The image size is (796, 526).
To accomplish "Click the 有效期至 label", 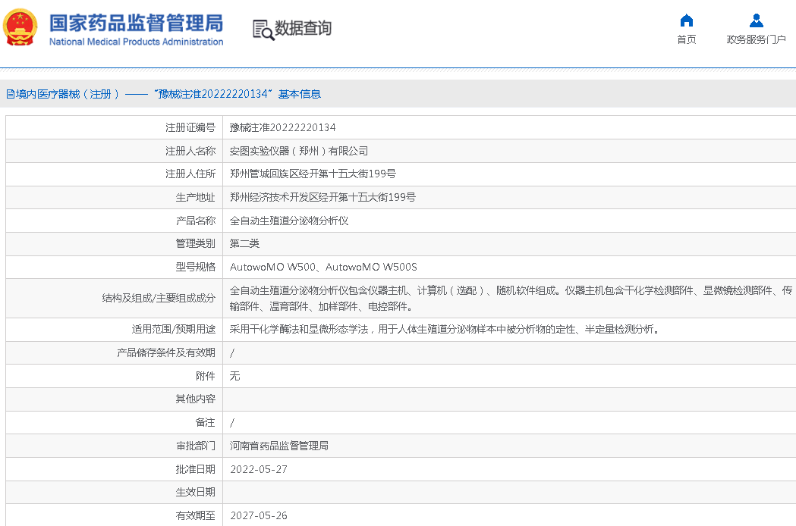I will [x=196, y=515].
